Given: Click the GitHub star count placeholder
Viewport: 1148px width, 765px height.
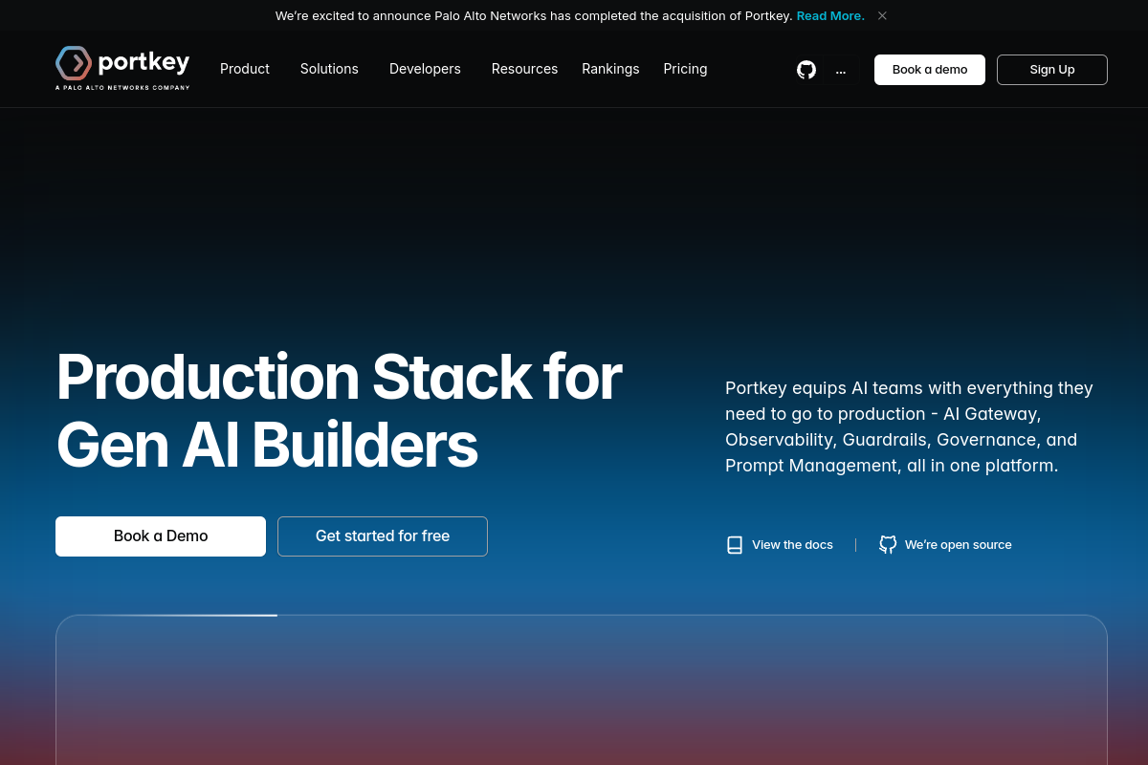Looking at the screenshot, I should tap(841, 70).
